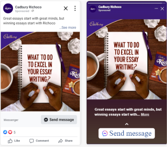Dismiss the feed ad with X icon
Viewport: 167px width, 147px height.
[x=66, y=8]
